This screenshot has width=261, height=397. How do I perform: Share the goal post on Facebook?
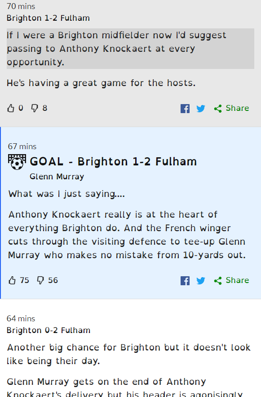[185, 281]
